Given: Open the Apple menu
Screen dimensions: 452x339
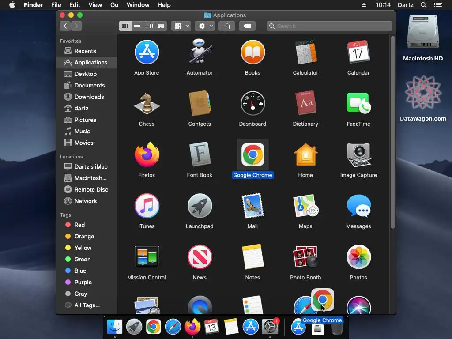Looking at the screenshot, I should click(x=12, y=5).
